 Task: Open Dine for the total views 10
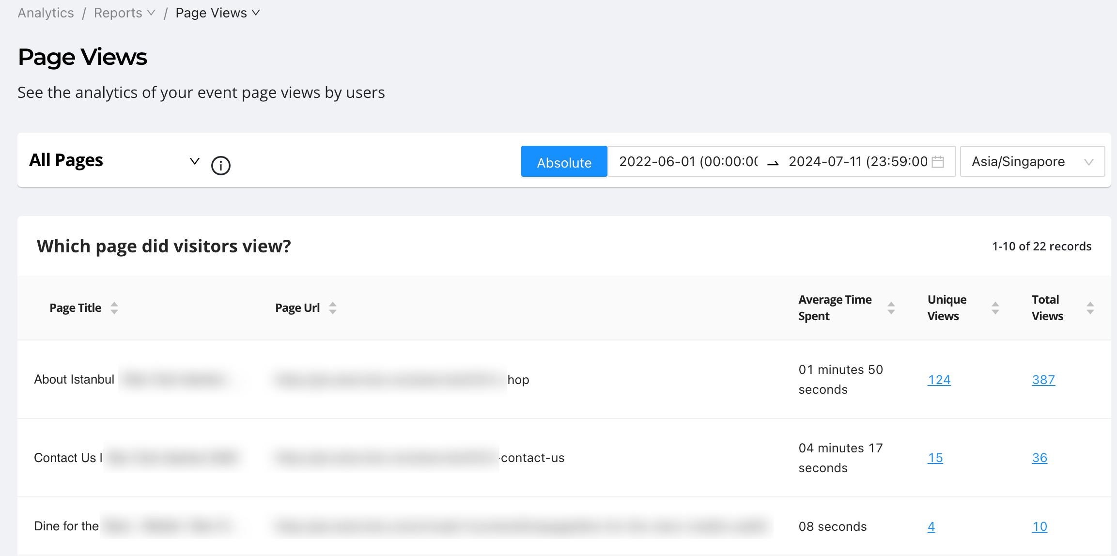[1039, 526]
